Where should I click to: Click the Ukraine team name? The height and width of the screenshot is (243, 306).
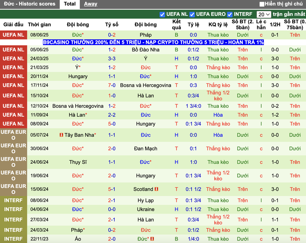point(146,209)
